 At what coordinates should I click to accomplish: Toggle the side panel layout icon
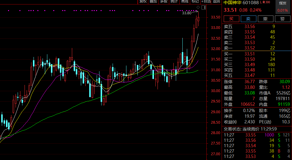204,7
